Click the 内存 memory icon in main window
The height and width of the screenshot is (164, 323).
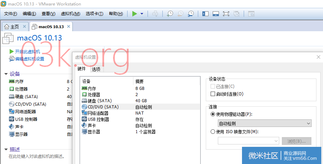tap(11, 82)
